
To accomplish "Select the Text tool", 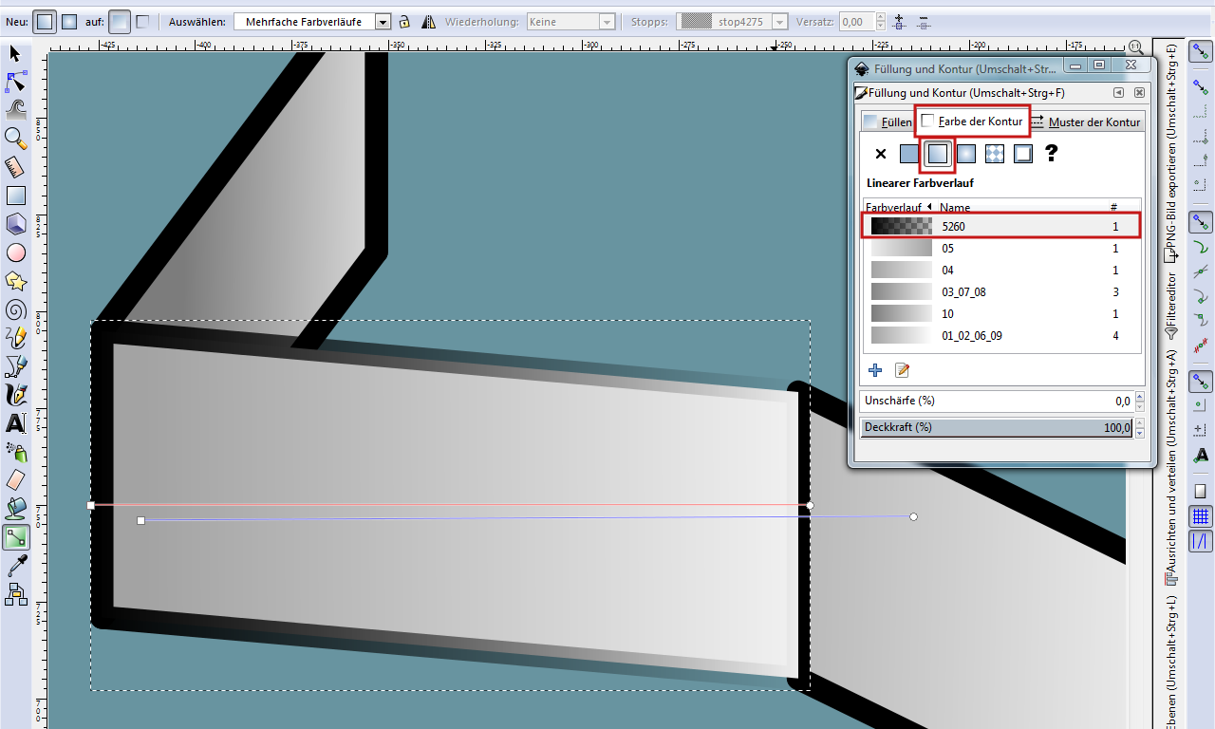I will tap(15, 423).
